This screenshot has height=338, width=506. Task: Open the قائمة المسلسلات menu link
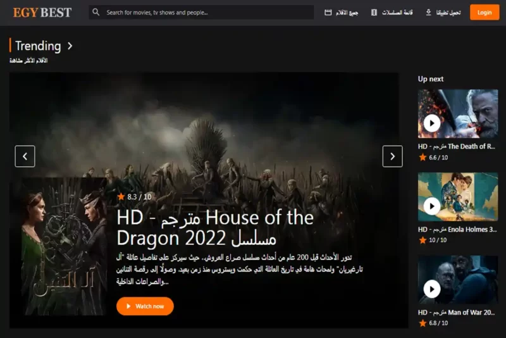397,13
